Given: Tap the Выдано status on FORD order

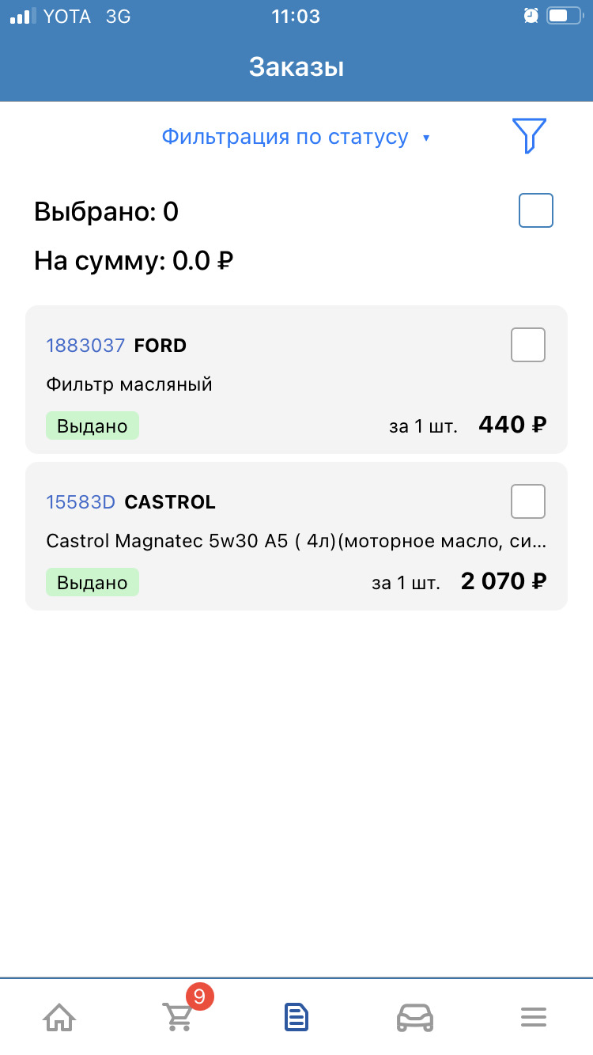Looking at the screenshot, I should point(92,426).
